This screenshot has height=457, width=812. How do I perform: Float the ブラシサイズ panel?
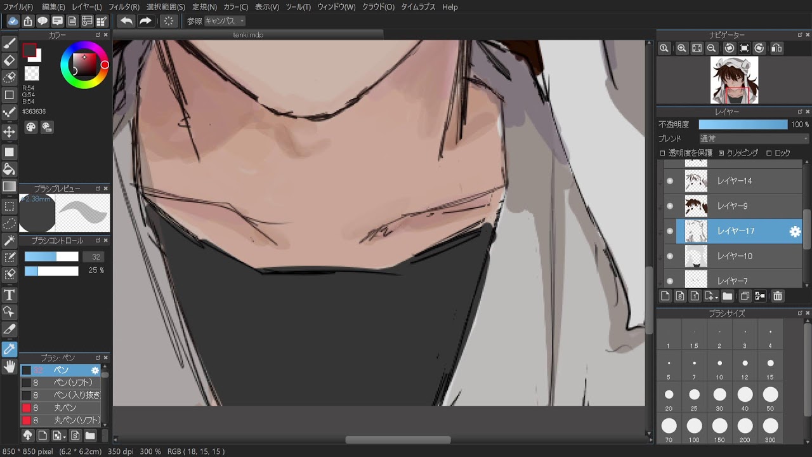tap(799, 313)
